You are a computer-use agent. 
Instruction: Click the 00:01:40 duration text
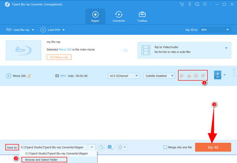point(82,76)
